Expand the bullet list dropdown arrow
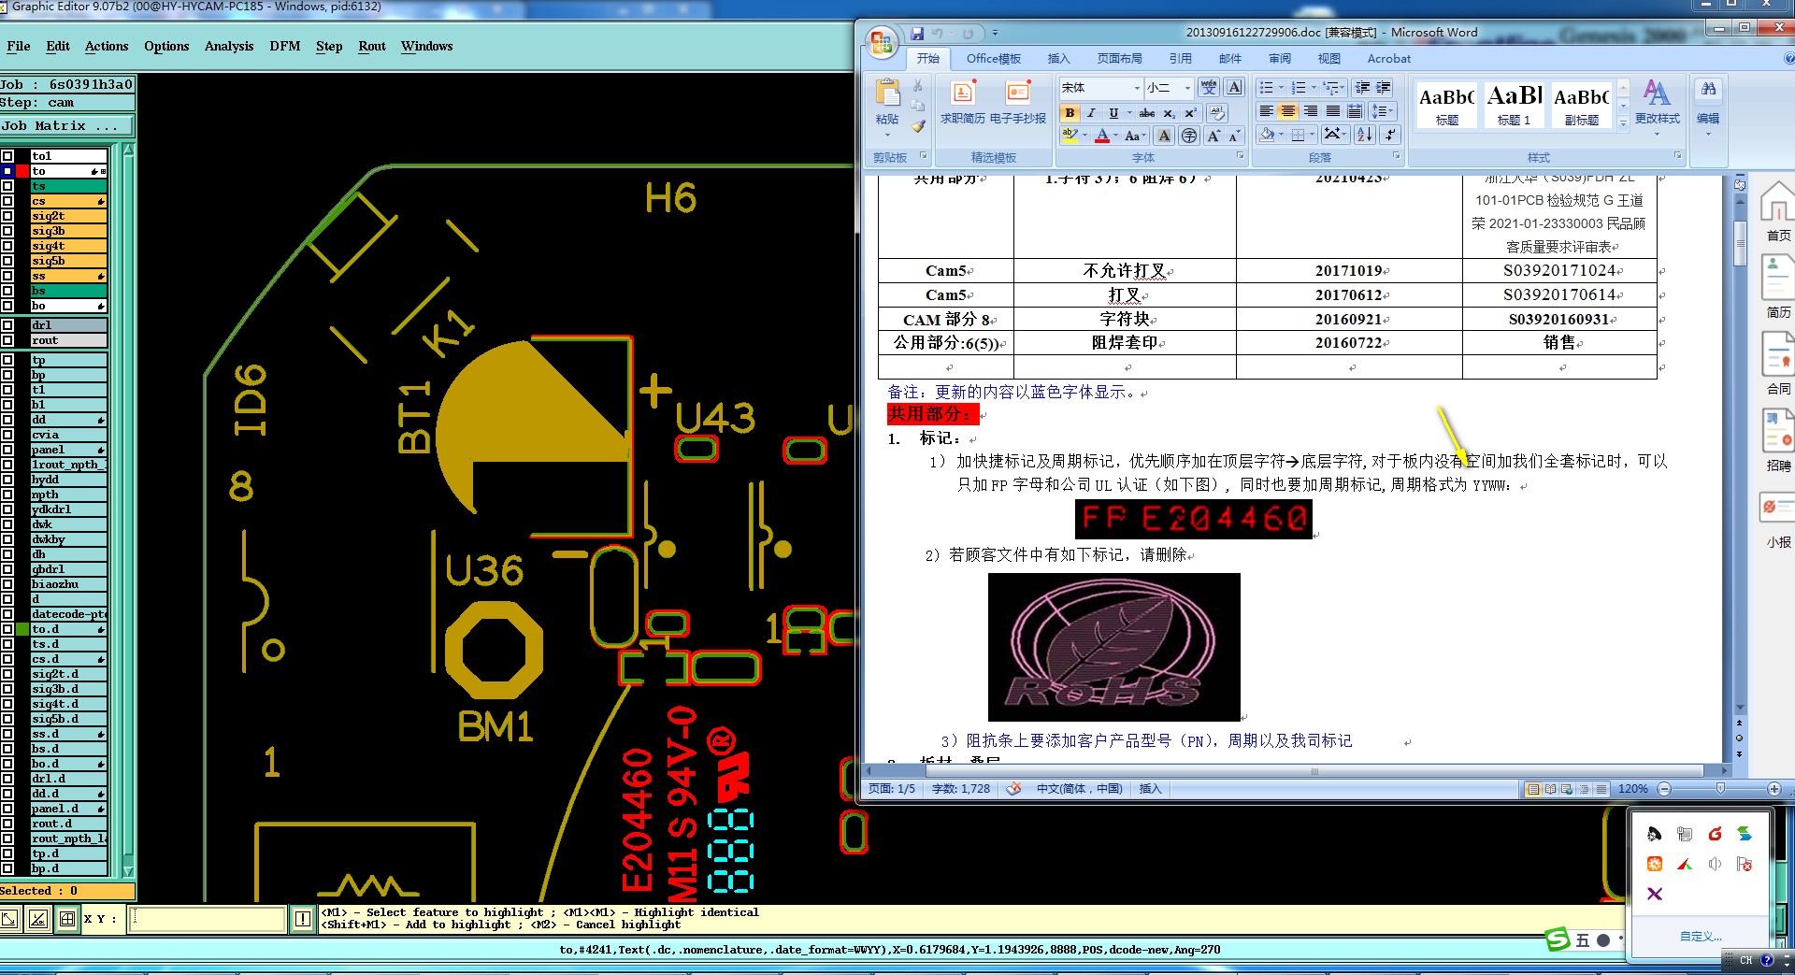Screen dimensions: 1795x975 (x=1280, y=88)
